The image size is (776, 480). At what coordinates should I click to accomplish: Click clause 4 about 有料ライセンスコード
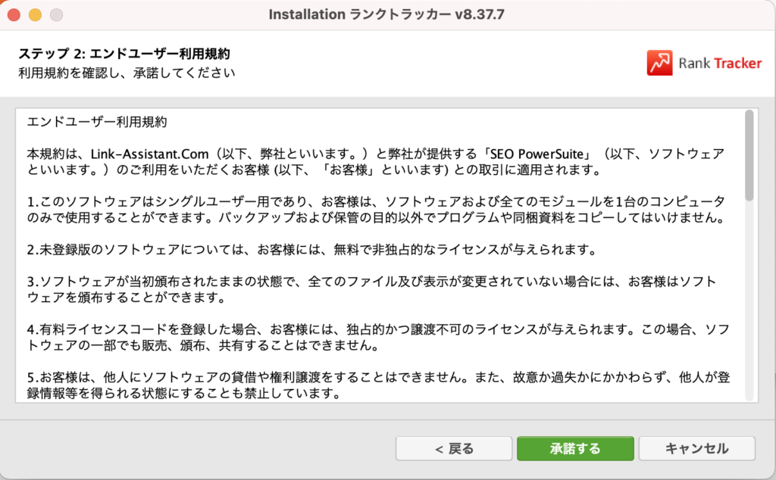tap(378, 337)
